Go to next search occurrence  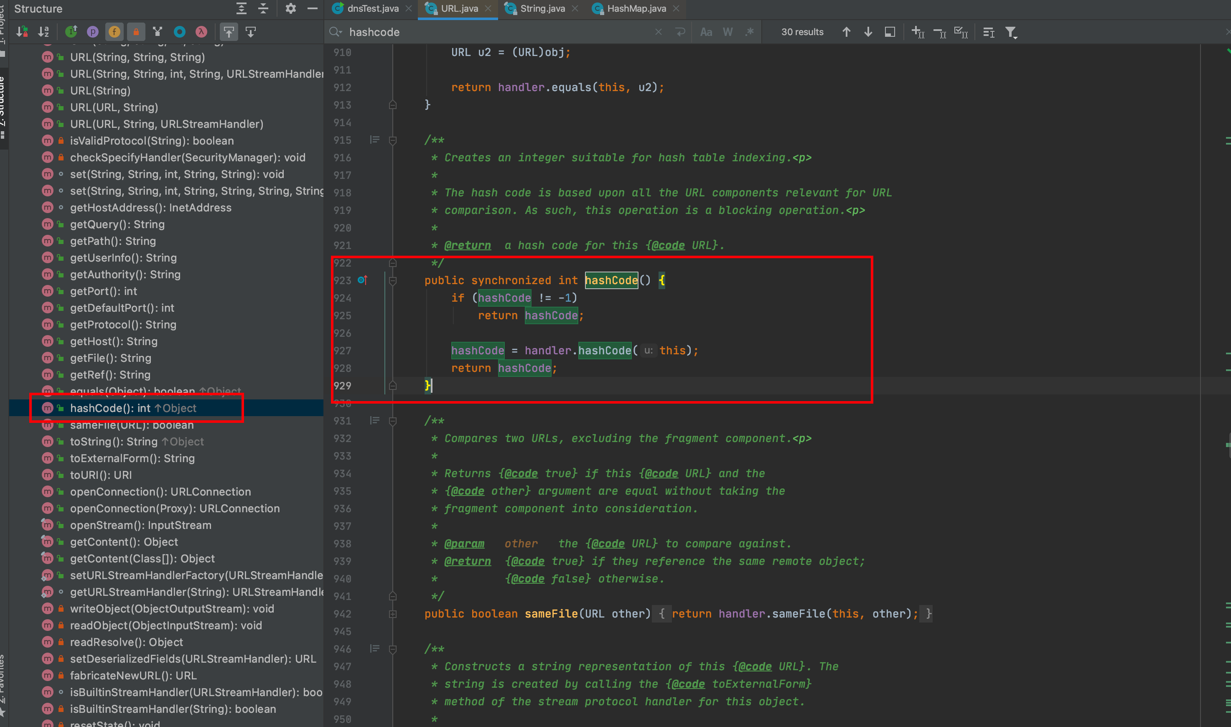(868, 32)
